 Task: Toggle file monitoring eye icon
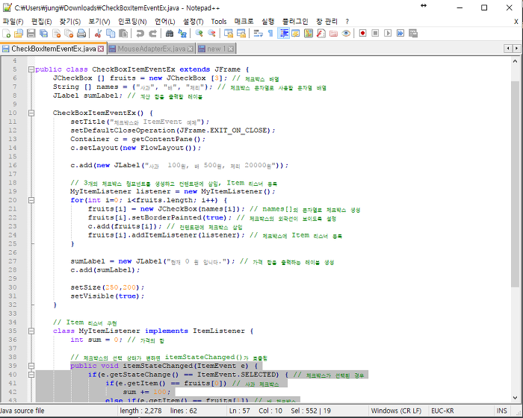point(346,34)
